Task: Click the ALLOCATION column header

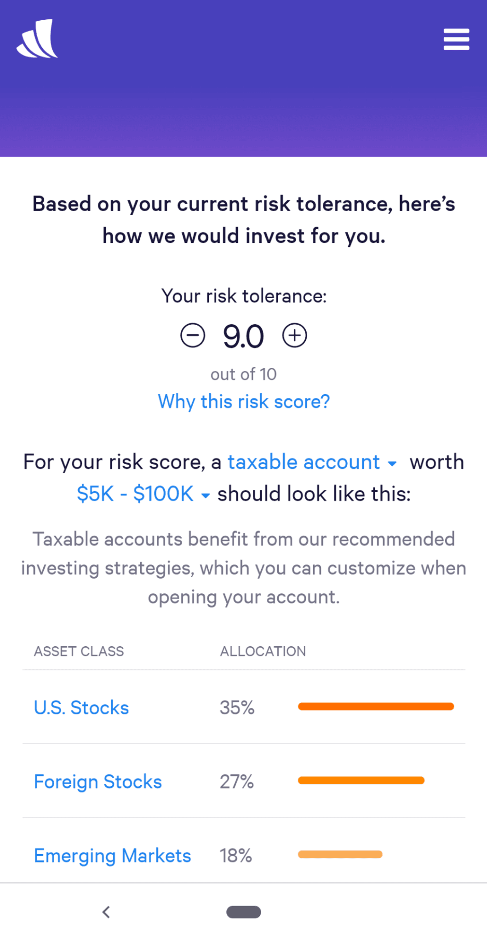Action: pyautogui.click(x=263, y=651)
